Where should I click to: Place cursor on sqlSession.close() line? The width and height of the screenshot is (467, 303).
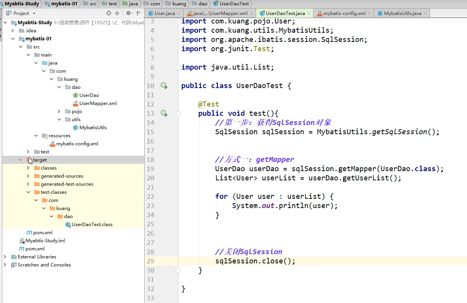(x=255, y=261)
